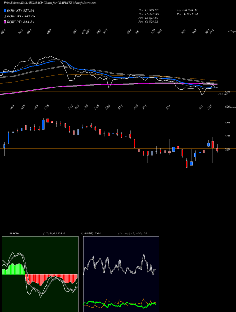Click the magenta DOW PT legend square
This screenshot has height=312, width=236.
click(x=5, y=22)
